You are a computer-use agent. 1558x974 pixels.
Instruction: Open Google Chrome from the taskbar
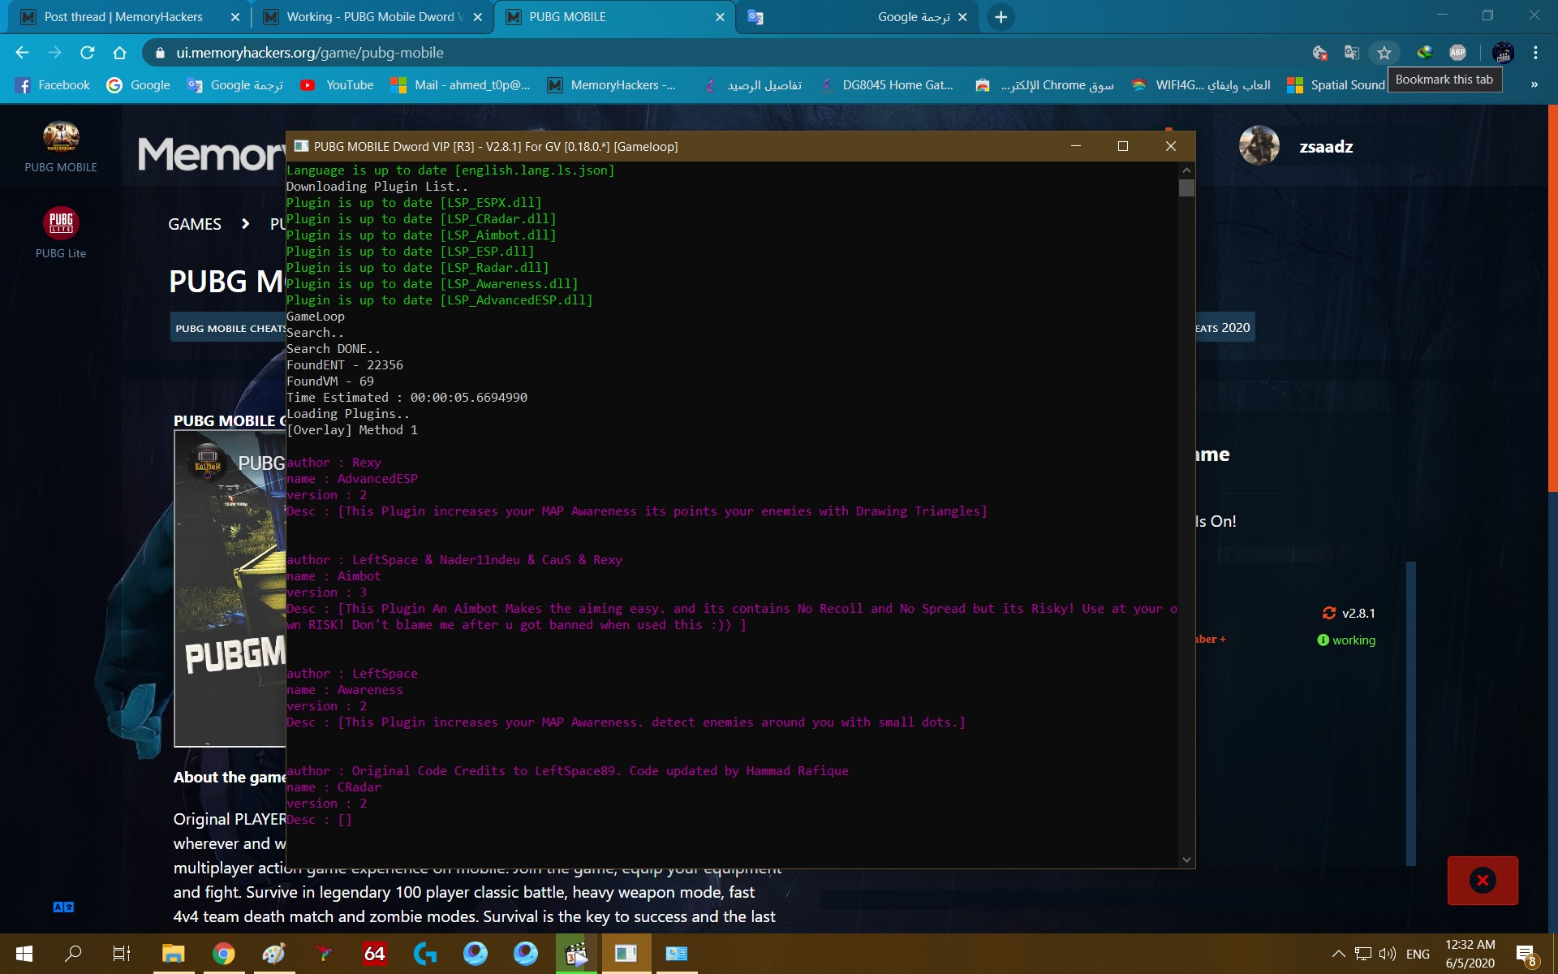(224, 954)
